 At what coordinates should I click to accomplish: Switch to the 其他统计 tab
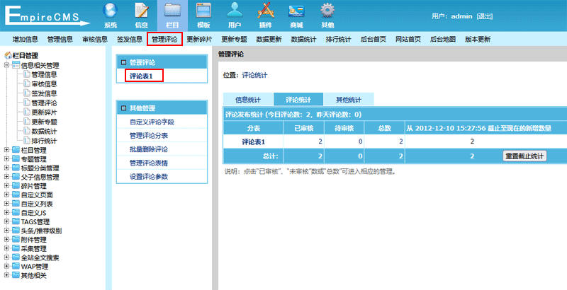point(348,100)
